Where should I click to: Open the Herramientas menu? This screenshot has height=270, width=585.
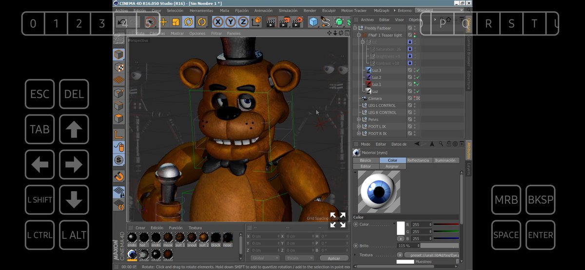(201, 11)
